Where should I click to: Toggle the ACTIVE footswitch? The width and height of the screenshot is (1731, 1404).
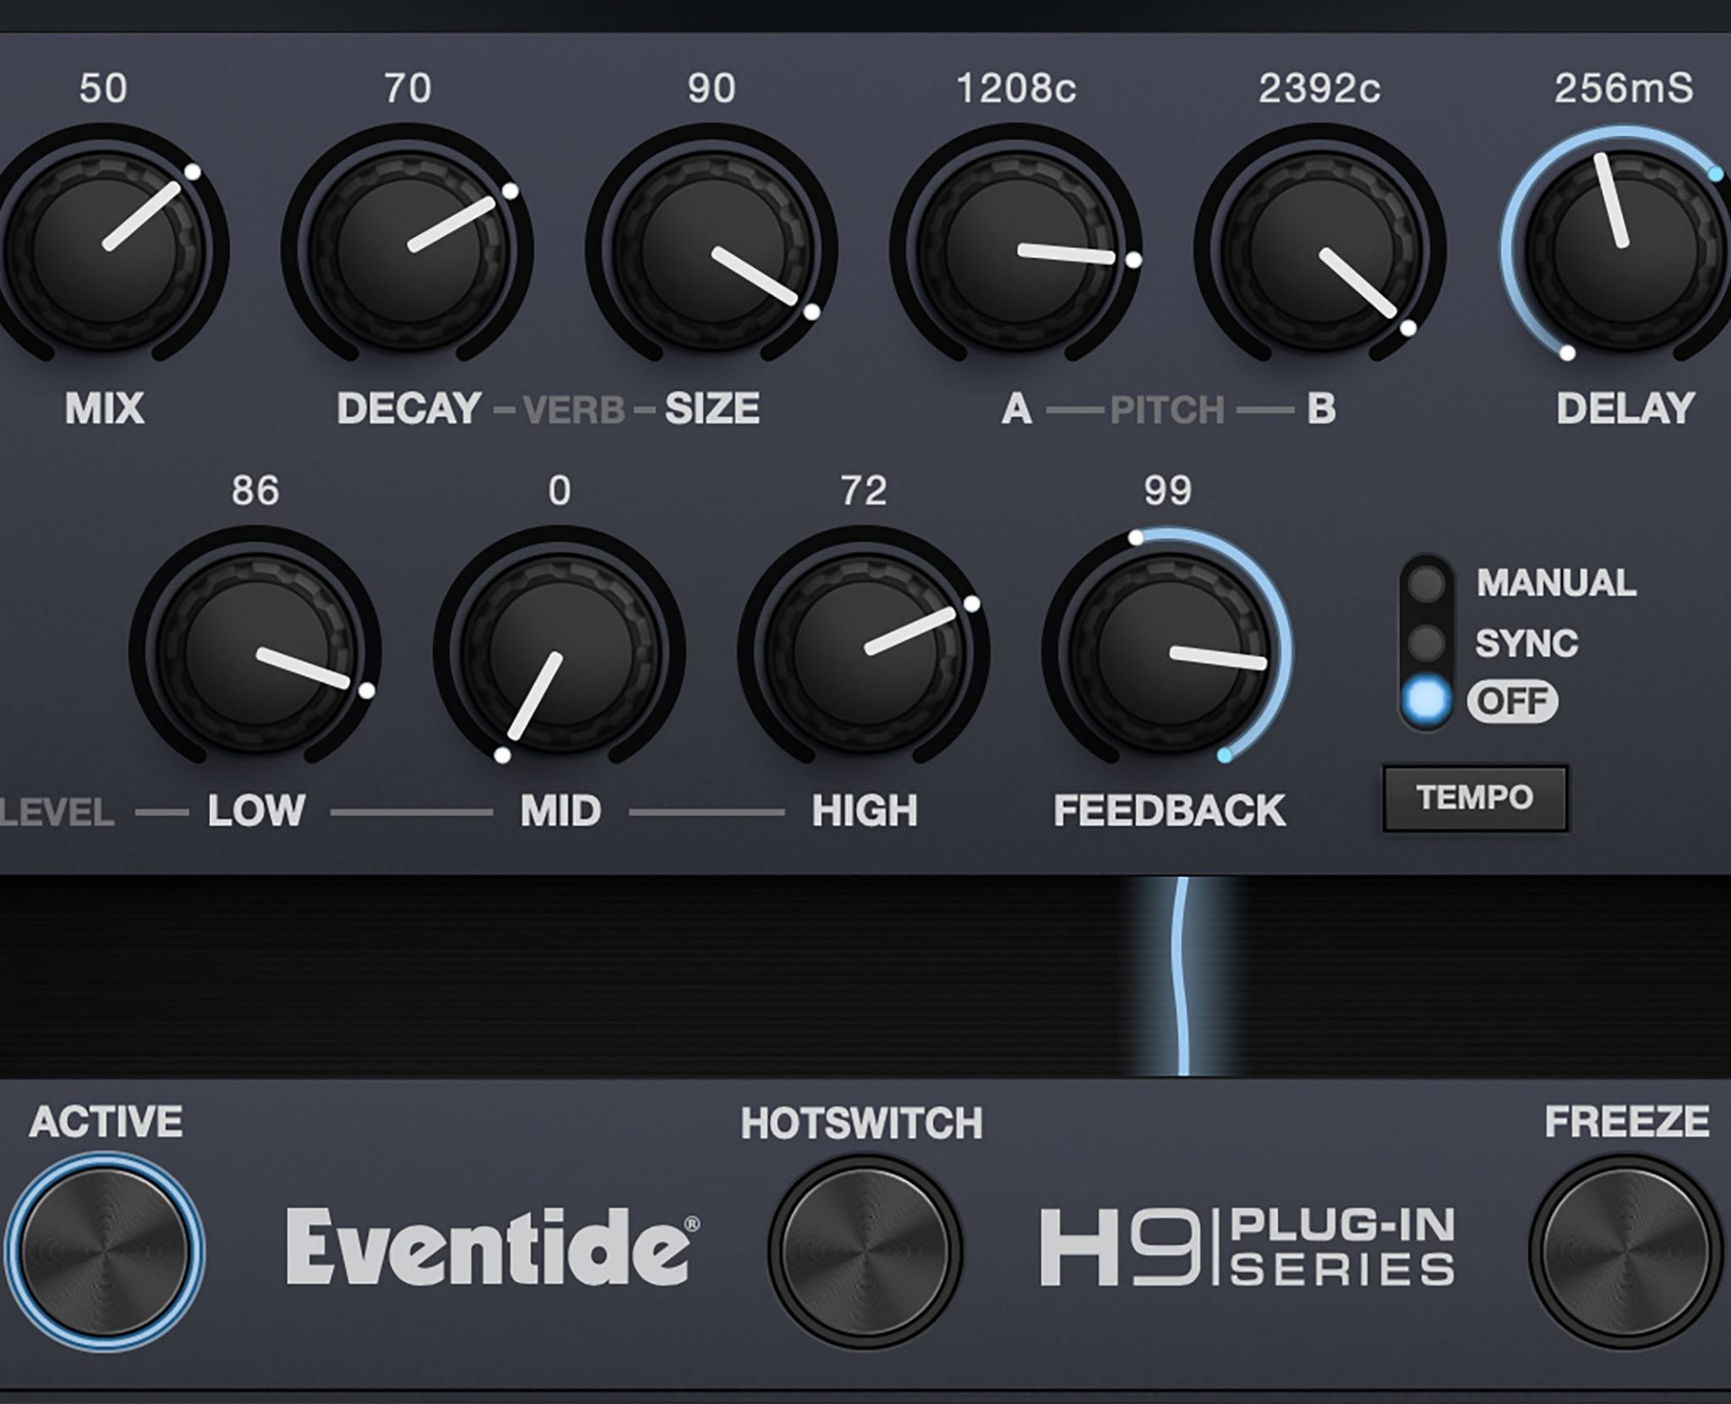(x=106, y=1249)
